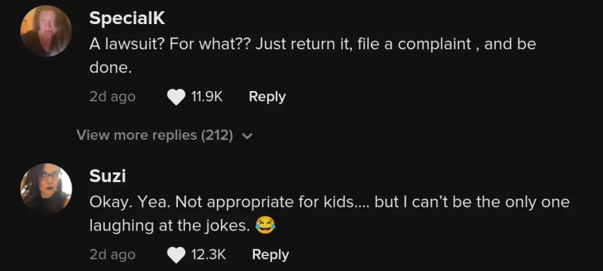The height and width of the screenshot is (271, 603).
Task: Click the laughing-crying emoji in Suzi's comment
Action: coord(265,225)
